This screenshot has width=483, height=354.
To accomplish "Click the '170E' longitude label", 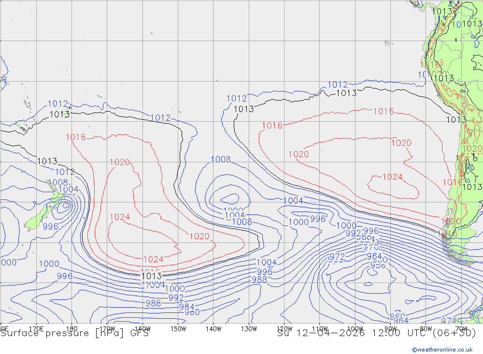I will 36,329.
